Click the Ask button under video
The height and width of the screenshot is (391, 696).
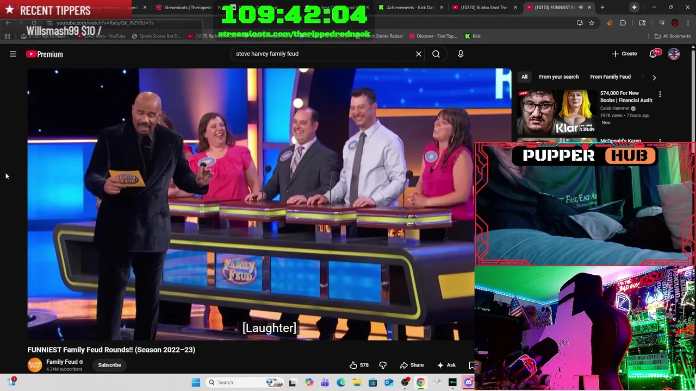click(x=446, y=365)
